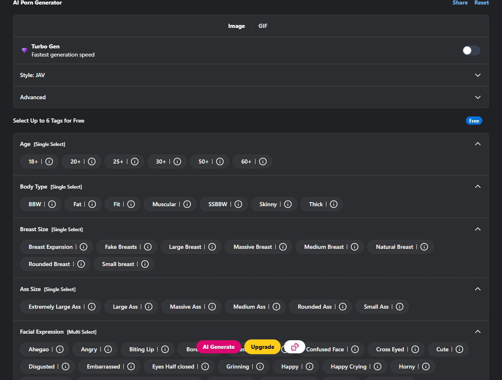Select the 25+ age tag
502x380 pixels.
click(118, 162)
